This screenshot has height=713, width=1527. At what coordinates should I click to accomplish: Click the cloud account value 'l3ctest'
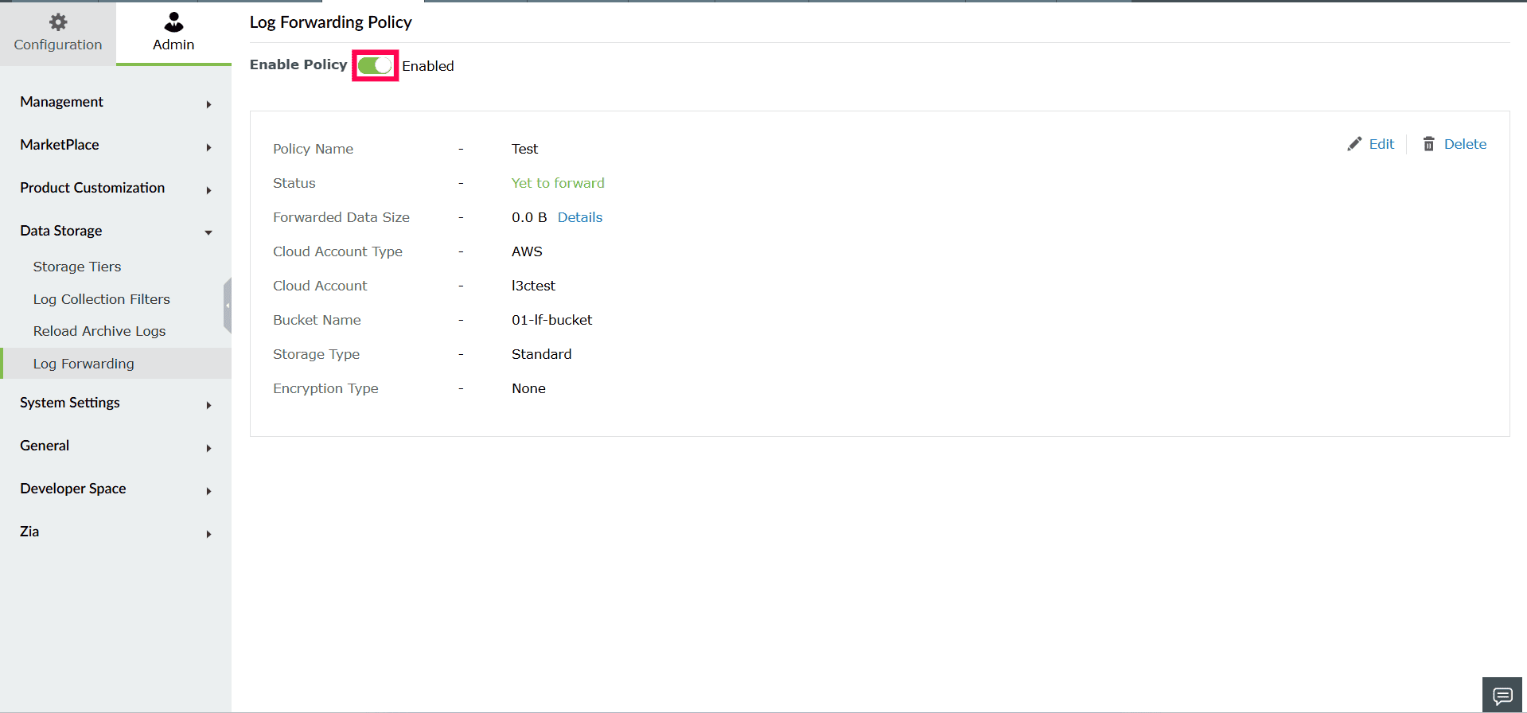point(533,286)
